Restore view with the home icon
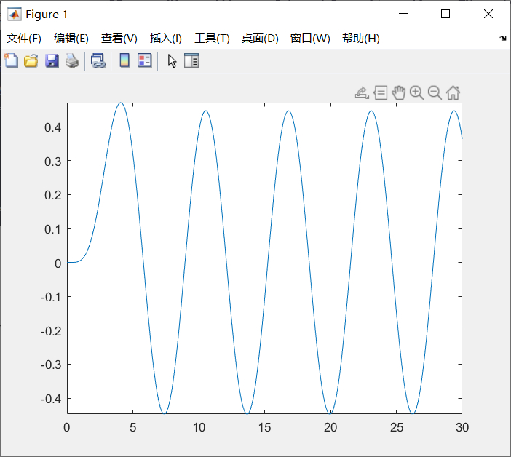 click(453, 93)
